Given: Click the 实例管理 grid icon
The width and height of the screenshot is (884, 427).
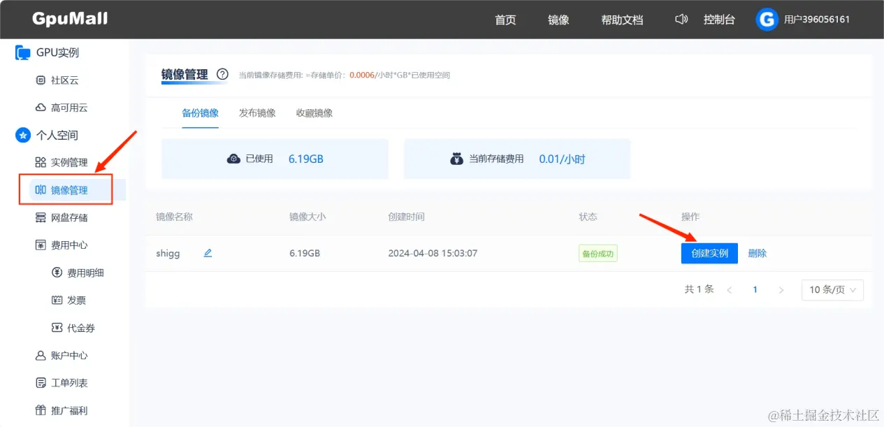Looking at the screenshot, I should (x=41, y=162).
